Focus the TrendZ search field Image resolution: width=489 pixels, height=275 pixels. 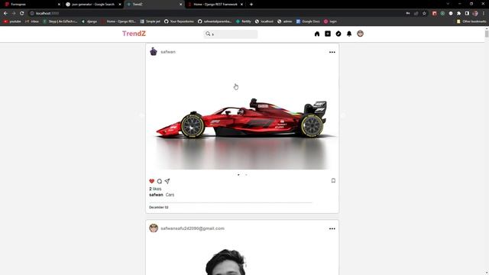coord(231,34)
